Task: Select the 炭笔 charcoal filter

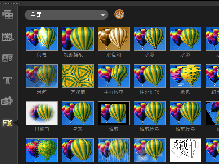Action: pos(42,76)
